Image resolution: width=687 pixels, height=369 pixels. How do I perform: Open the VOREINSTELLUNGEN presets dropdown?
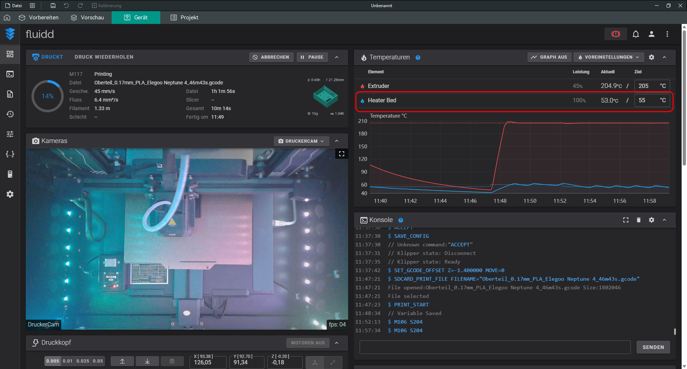tap(609, 57)
